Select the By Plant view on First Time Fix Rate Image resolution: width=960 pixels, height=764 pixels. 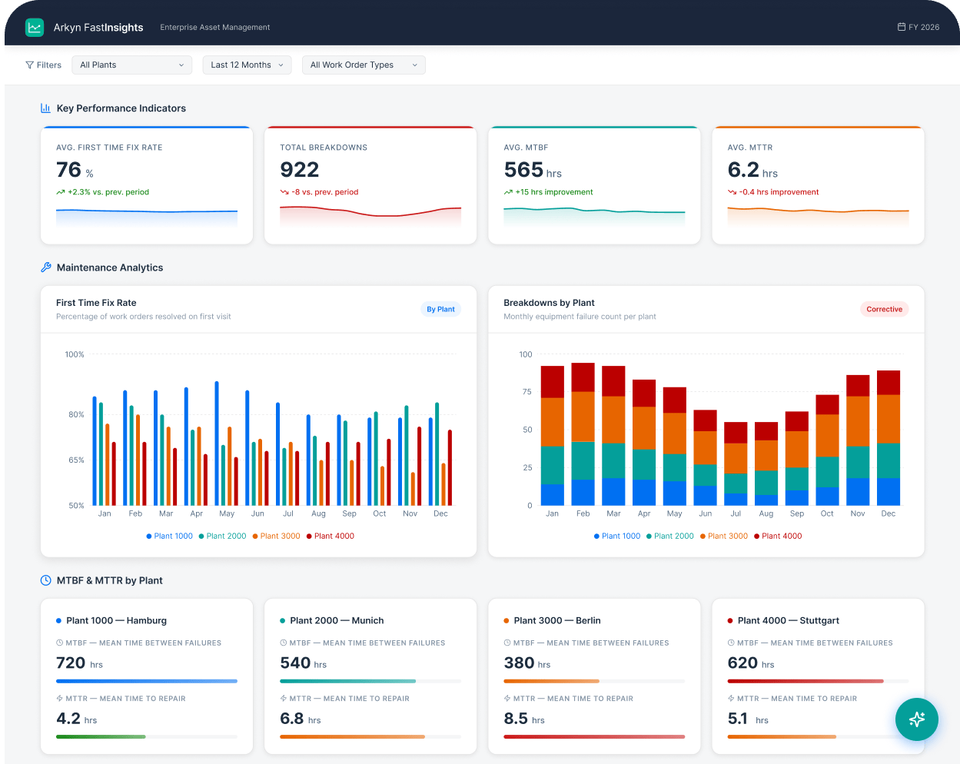pos(440,309)
